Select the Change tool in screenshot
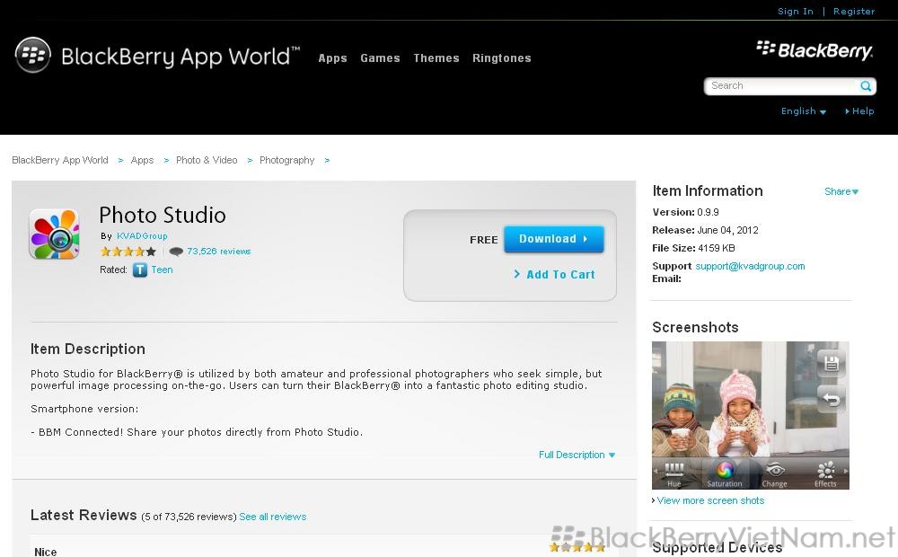Image resolution: width=898 pixels, height=557 pixels. coord(774,474)
